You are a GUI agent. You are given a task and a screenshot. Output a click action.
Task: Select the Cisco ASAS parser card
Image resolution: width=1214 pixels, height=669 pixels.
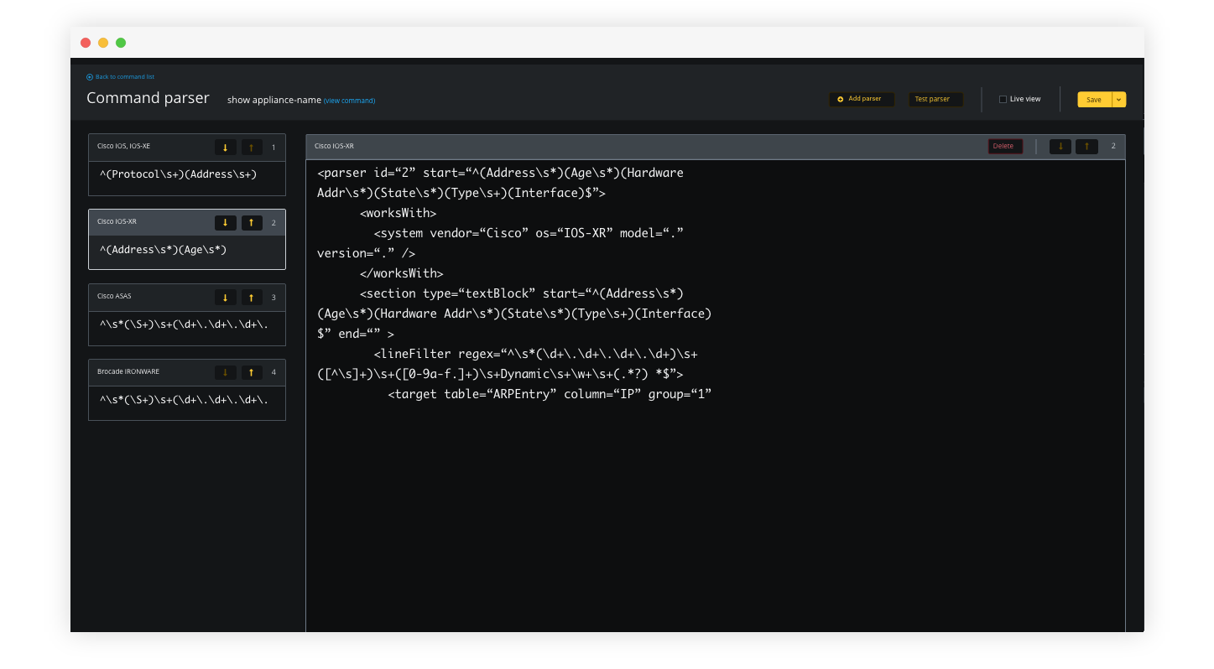186,315
